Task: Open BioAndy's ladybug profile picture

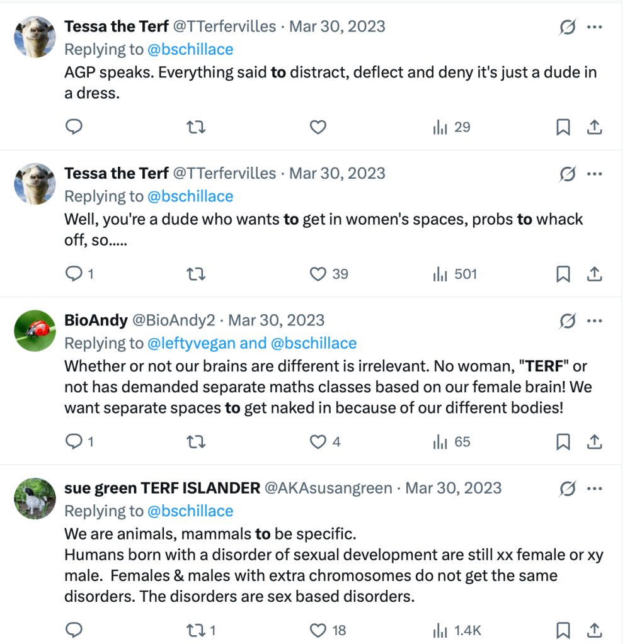Action: pos(35,330)
